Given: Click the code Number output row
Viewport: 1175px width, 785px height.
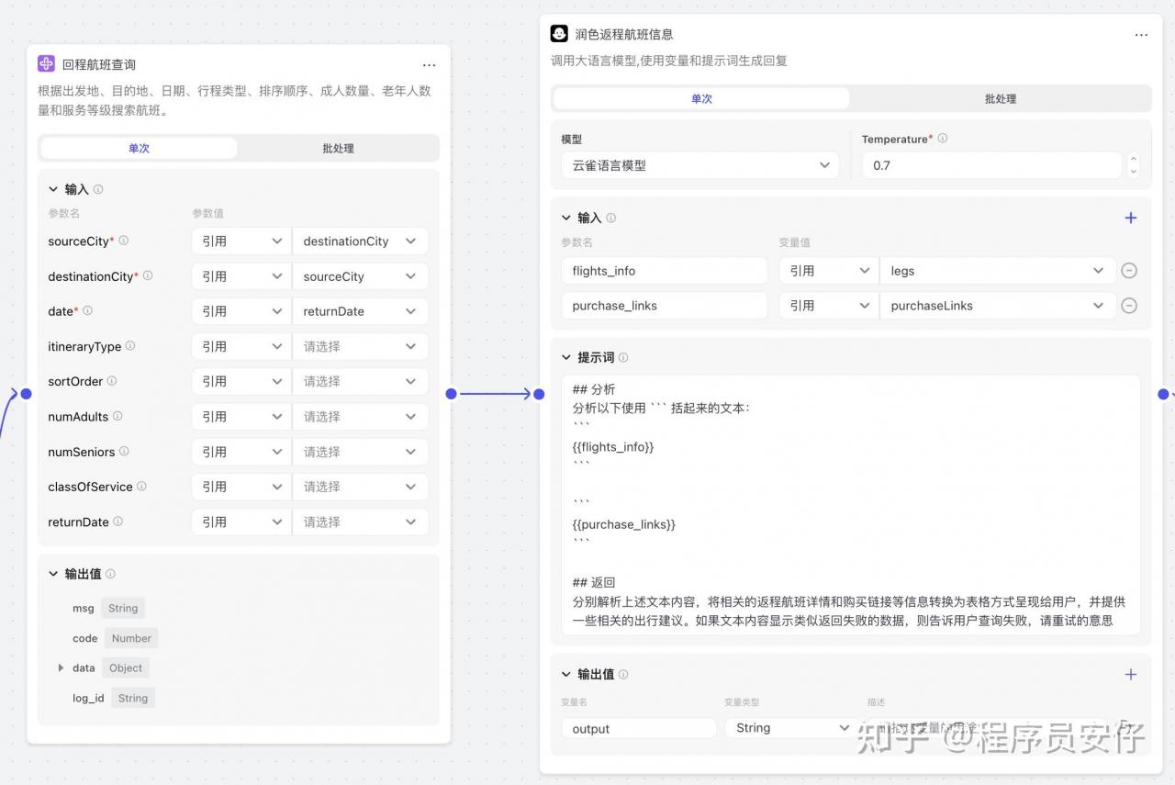Looking at the screenshot, I should tap(115, 638).
